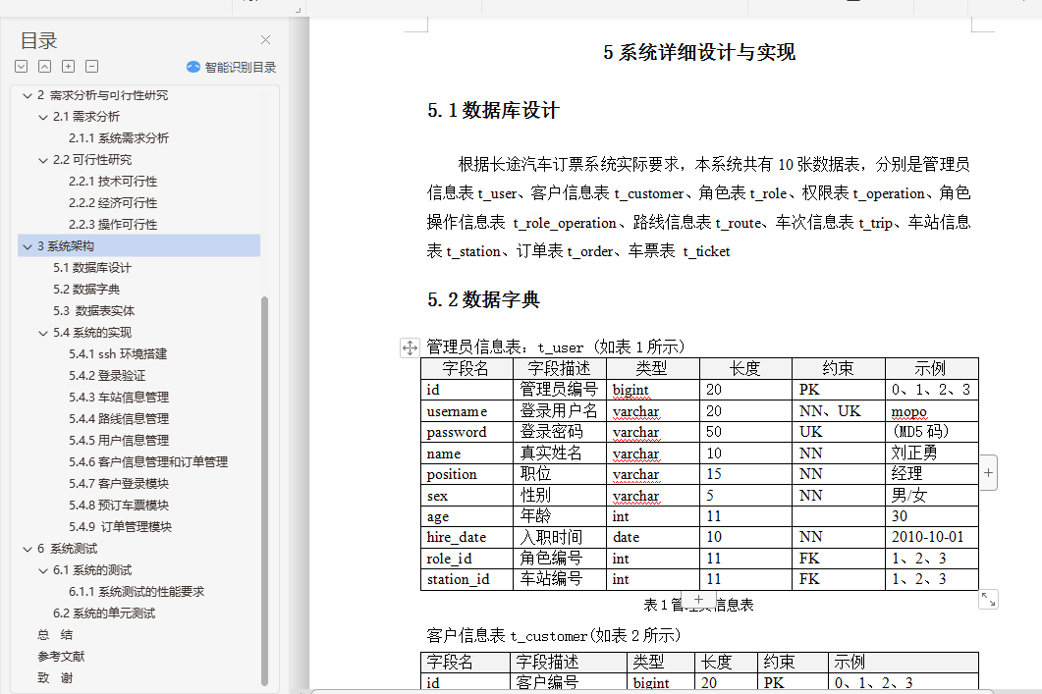Open 5.4.1 ssh 环境搭建 entry

[x=118, y=354]
